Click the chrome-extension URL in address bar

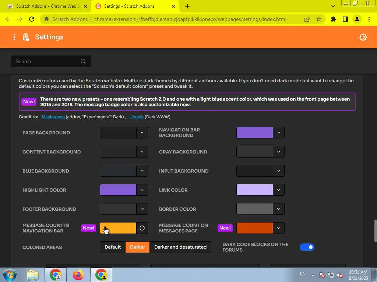coord(190,19)
